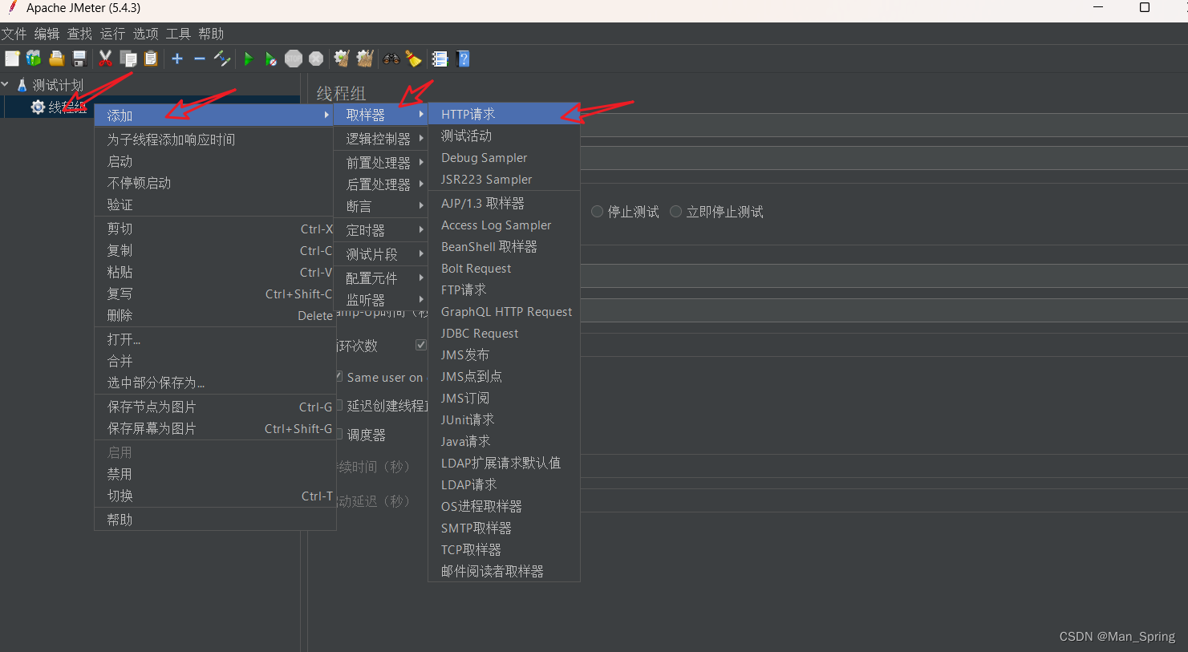1188x652 pixels.
Task: Open the Templates toolbar icon
Action: pyautogui.click(x=34, y=59)
